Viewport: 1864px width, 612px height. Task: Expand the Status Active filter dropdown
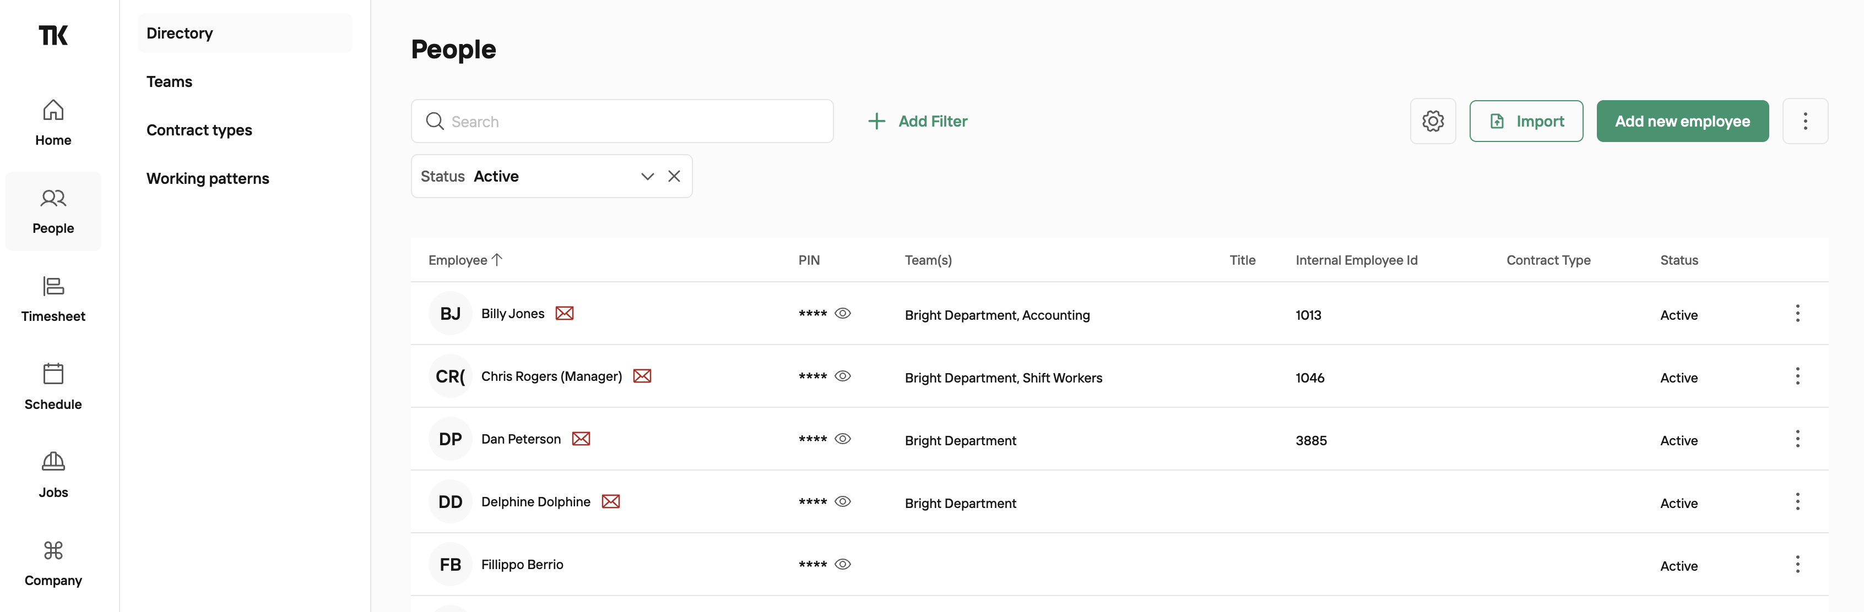(647, 177)
